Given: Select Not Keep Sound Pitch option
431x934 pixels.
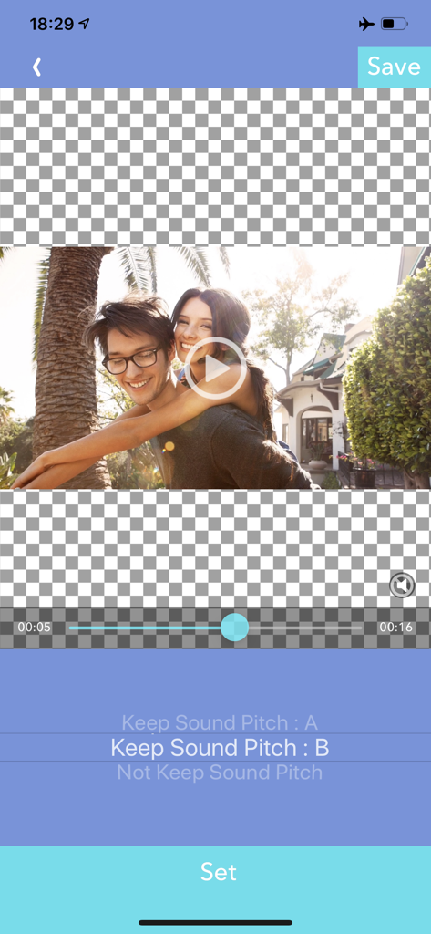Looking at the screenshot, I should [x=220, y=773].
